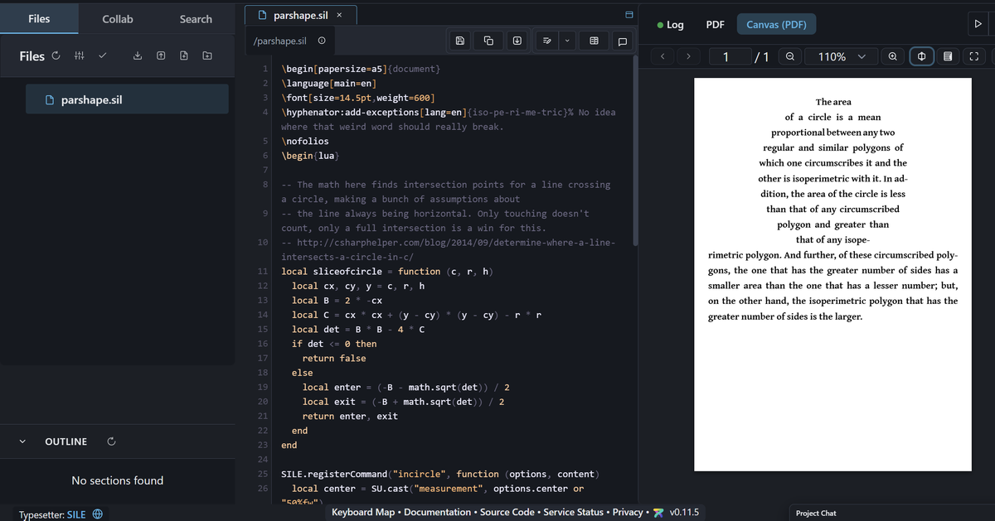
Task: Copy the editor contents
Action: (x=489, y=41)
